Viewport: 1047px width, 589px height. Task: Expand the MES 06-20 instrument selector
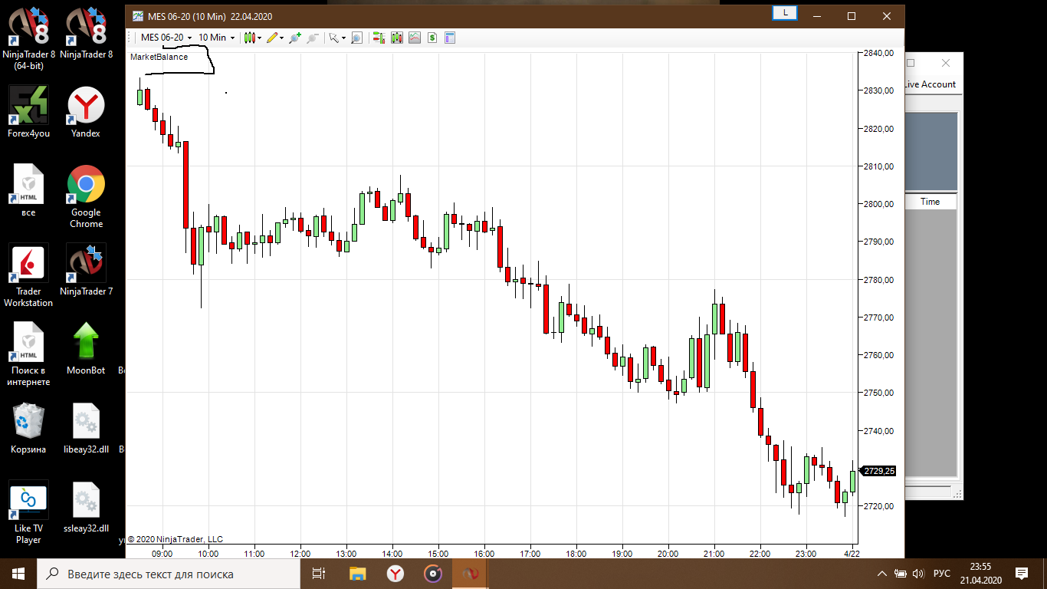[x=166, y=38]
